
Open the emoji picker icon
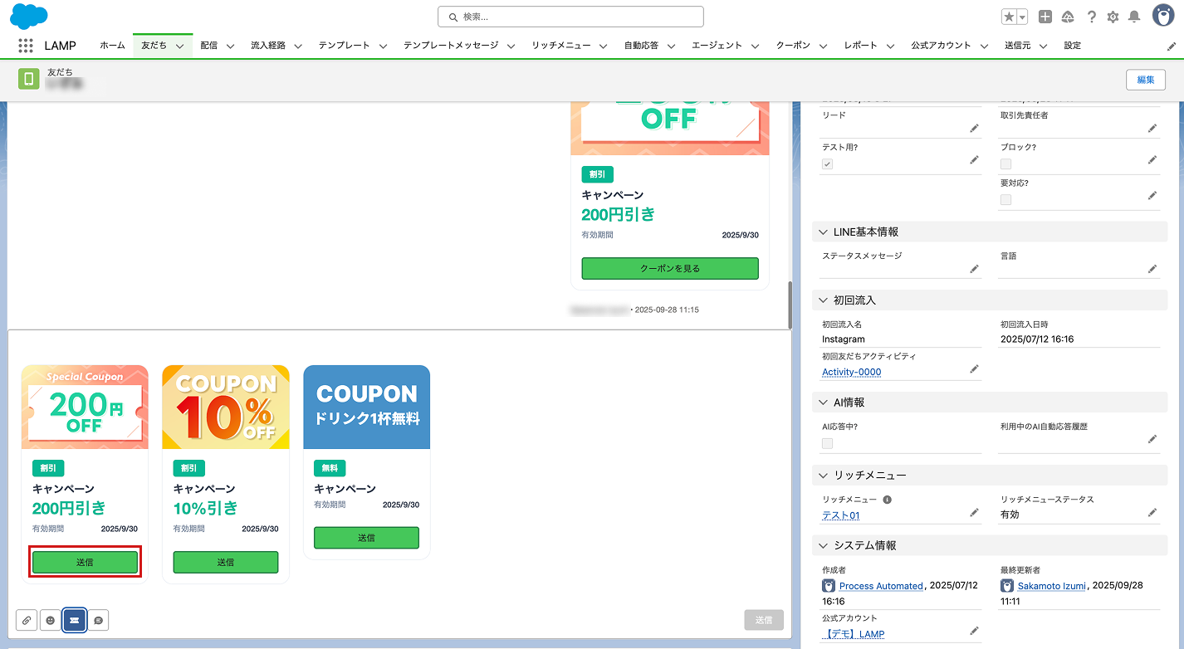tap(51, 620)
